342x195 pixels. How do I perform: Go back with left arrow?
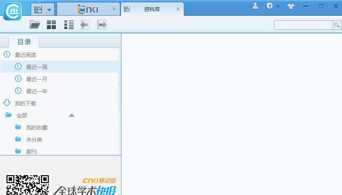85,25
